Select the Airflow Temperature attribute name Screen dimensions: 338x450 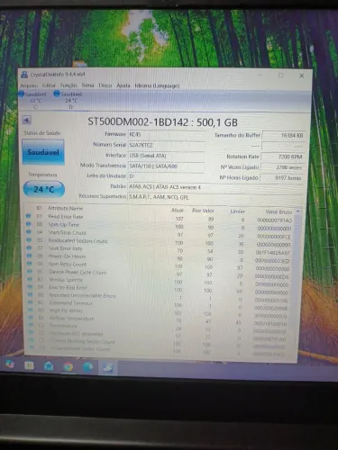pos(71,319)
